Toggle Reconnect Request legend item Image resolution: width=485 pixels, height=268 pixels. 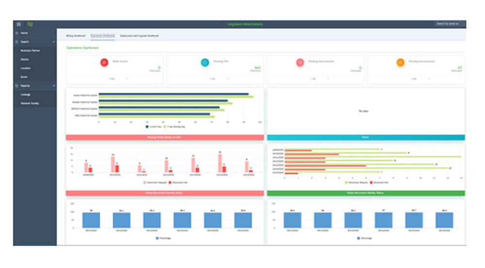(x=356, y=183)
